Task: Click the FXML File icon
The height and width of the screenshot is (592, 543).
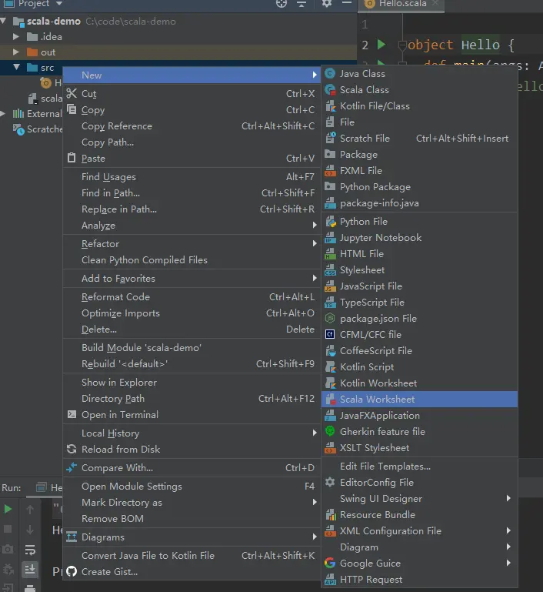Action: click(330, 171)
